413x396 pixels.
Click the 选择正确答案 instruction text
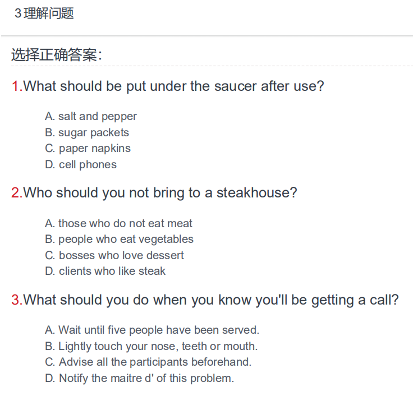pyautogui.click(x=57, y=55)
